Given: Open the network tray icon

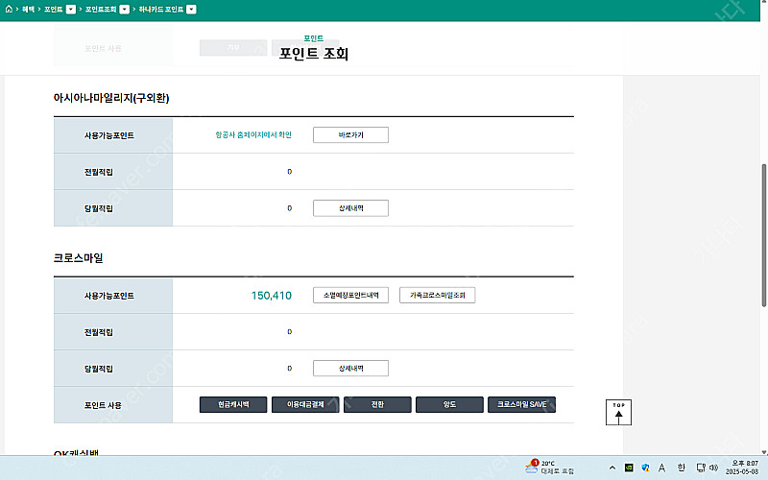Looking at the screenshot, I should pos(701,468).
